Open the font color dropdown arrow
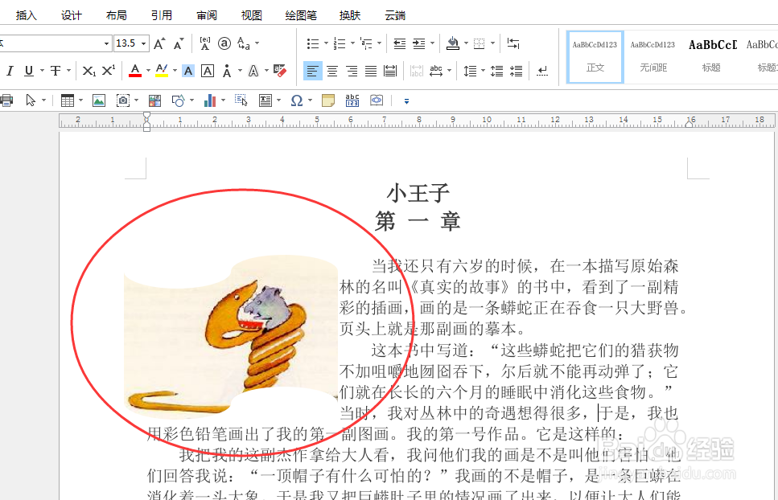 [148, 71]
